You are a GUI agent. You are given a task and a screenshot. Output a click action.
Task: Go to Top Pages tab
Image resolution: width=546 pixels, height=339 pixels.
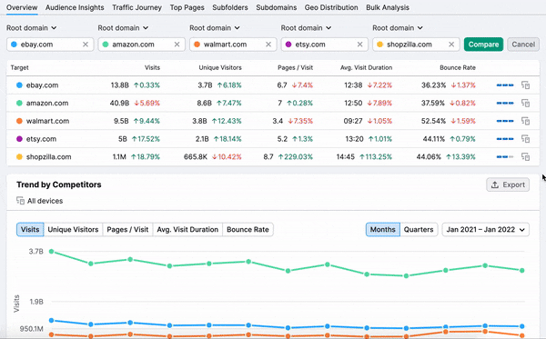coord(187,7)
